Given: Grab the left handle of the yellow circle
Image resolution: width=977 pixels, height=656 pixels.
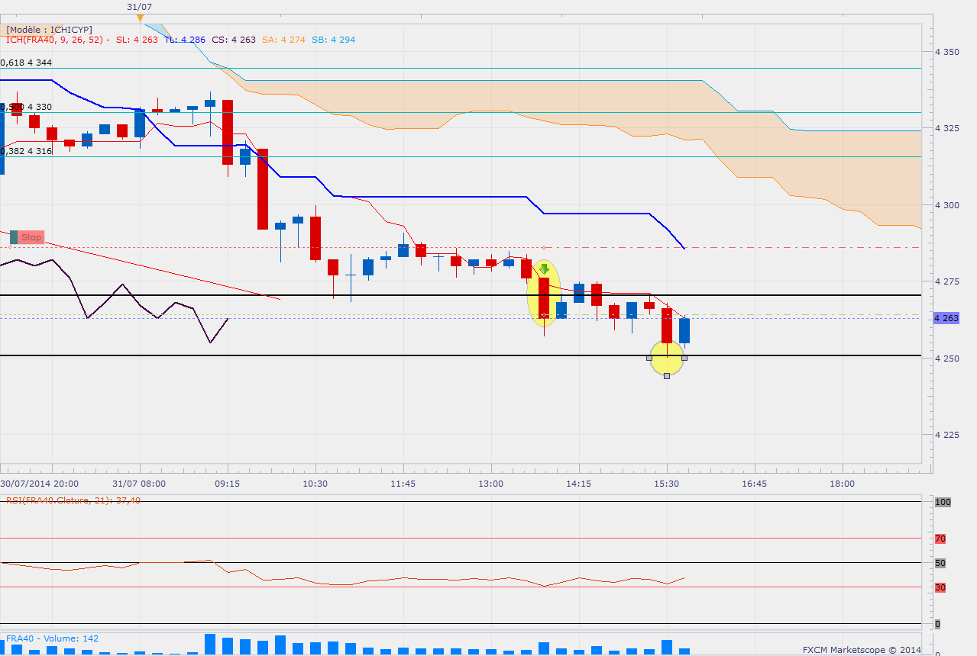Looking at the screenshot, I should [649, 358].
